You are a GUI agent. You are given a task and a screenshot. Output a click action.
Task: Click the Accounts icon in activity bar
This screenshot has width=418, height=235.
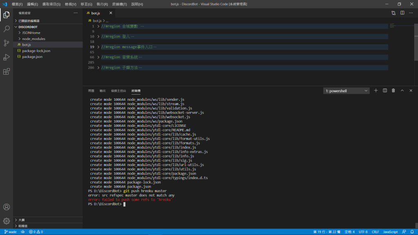(x=7, y=207)
